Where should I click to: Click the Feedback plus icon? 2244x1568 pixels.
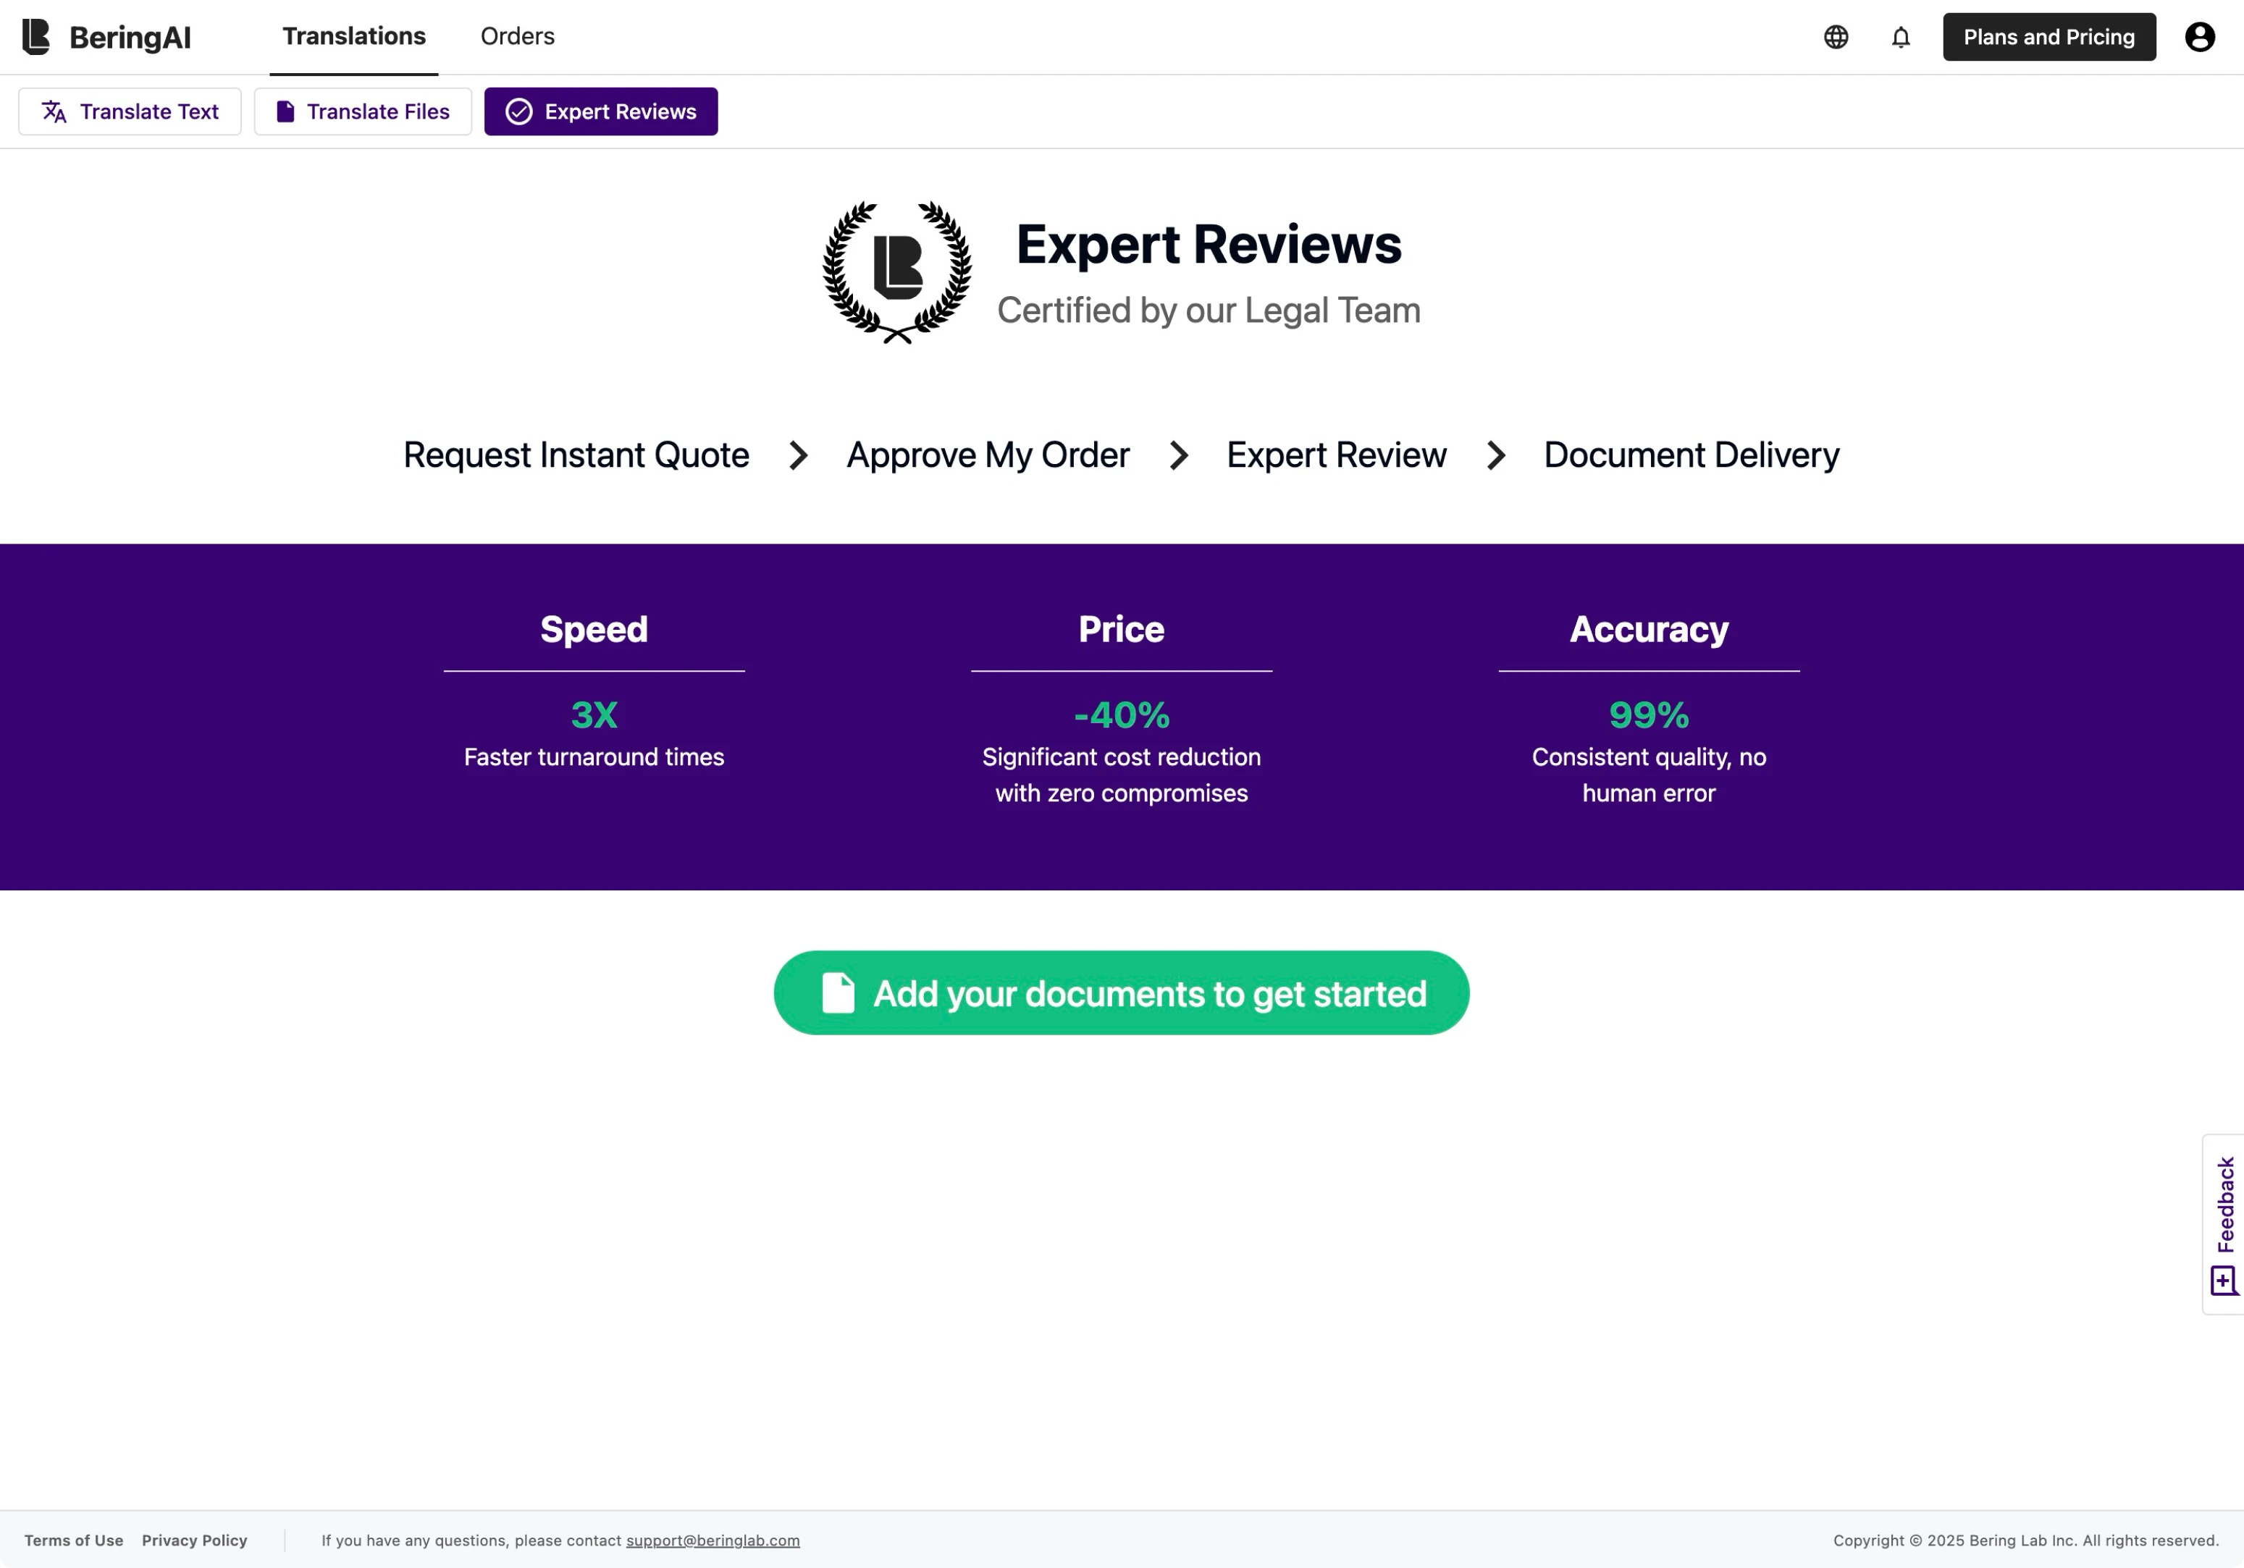click(2224, 1281)
